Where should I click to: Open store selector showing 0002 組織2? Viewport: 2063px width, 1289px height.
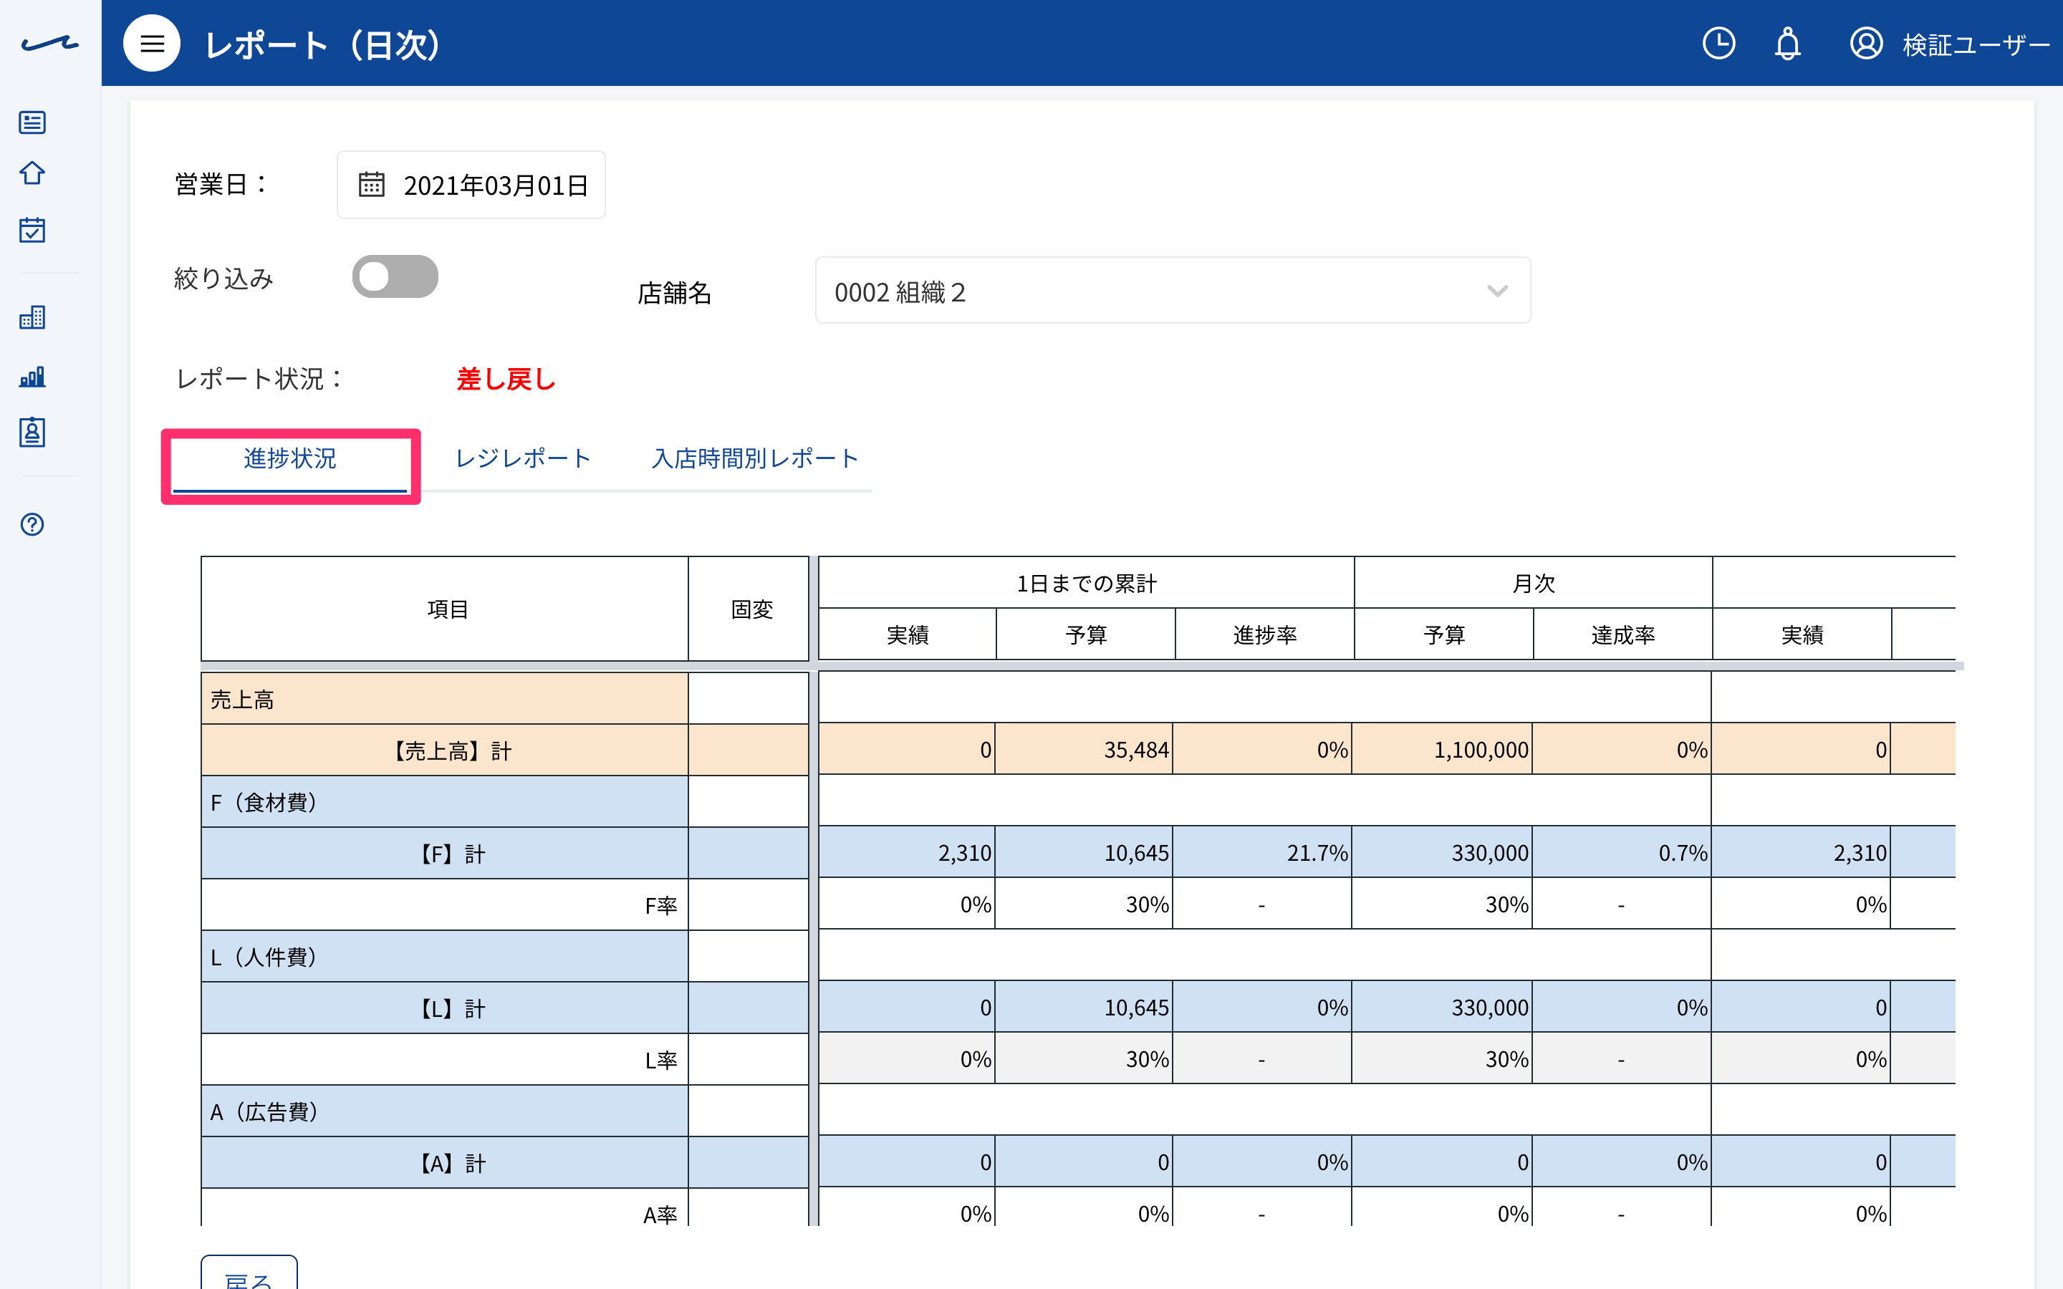[1172, 291]
